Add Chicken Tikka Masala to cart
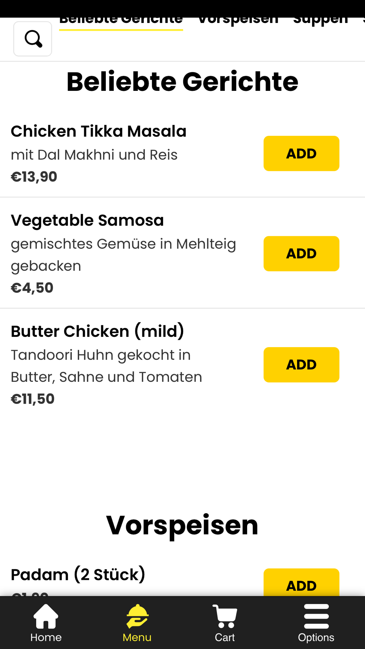 coord(301,154)
